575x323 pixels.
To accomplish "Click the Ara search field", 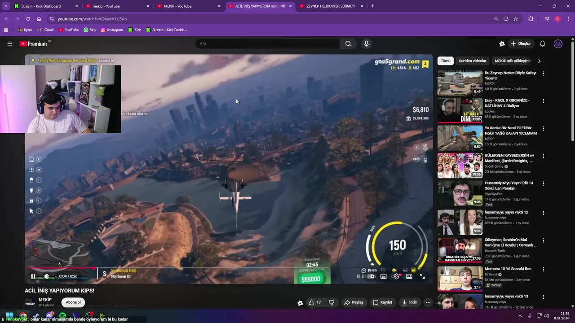I will (267, 44).
